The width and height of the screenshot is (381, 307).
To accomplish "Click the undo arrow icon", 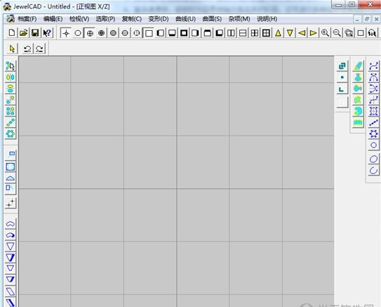I will tap(27, 48).
